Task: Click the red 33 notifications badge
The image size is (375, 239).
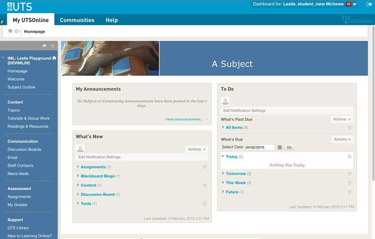Action: pos(349,4)
